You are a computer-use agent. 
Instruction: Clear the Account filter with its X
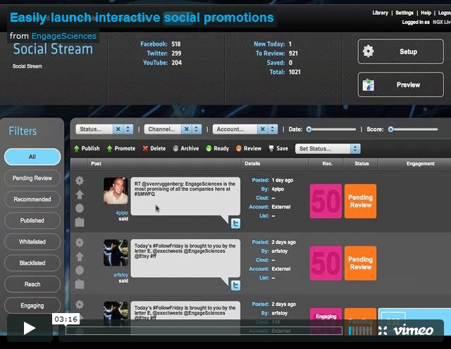262,129
